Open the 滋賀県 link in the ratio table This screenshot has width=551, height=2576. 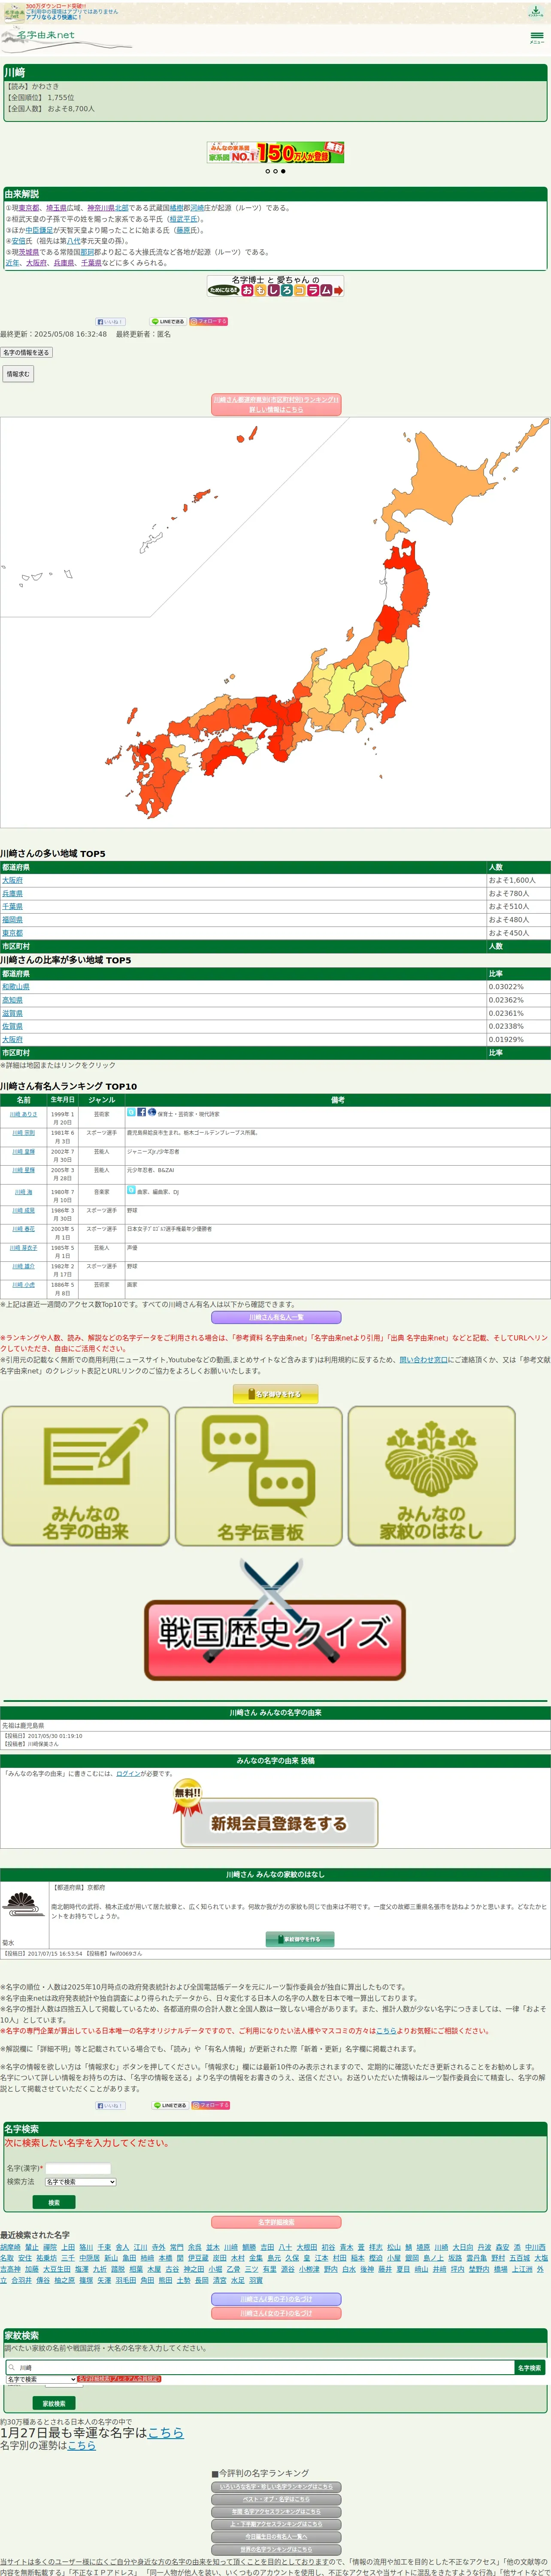[12, 1013]
